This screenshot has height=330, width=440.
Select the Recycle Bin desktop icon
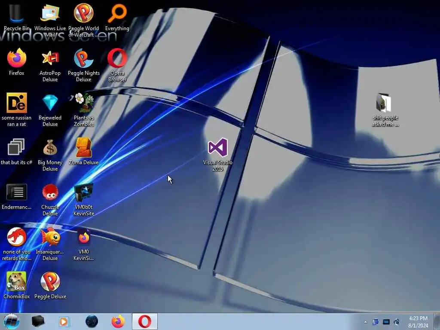click(x=17, y=13)
